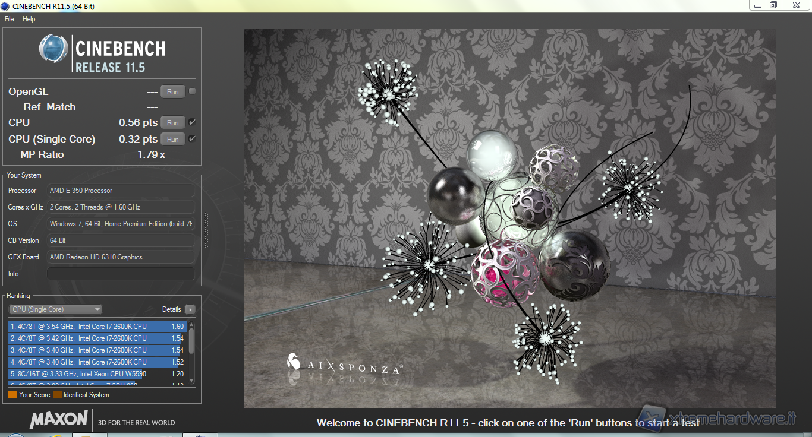
Task: Open the File menu
Action: 10,19
